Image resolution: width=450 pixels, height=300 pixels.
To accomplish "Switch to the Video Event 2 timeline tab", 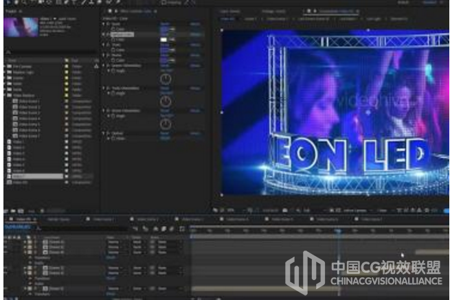I will point(148,220).
